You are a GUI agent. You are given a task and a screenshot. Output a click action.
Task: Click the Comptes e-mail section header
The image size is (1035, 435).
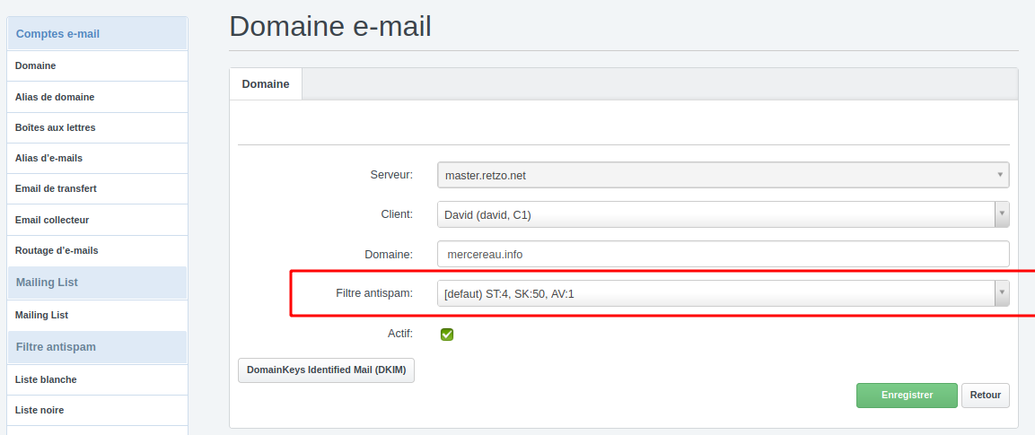(x=57, y=34)
